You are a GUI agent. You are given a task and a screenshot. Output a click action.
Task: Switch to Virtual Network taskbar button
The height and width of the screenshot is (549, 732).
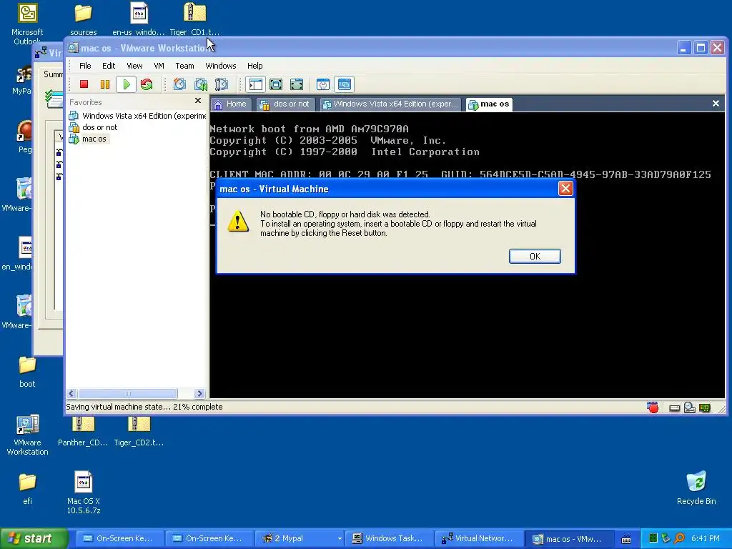click(478, 539)
